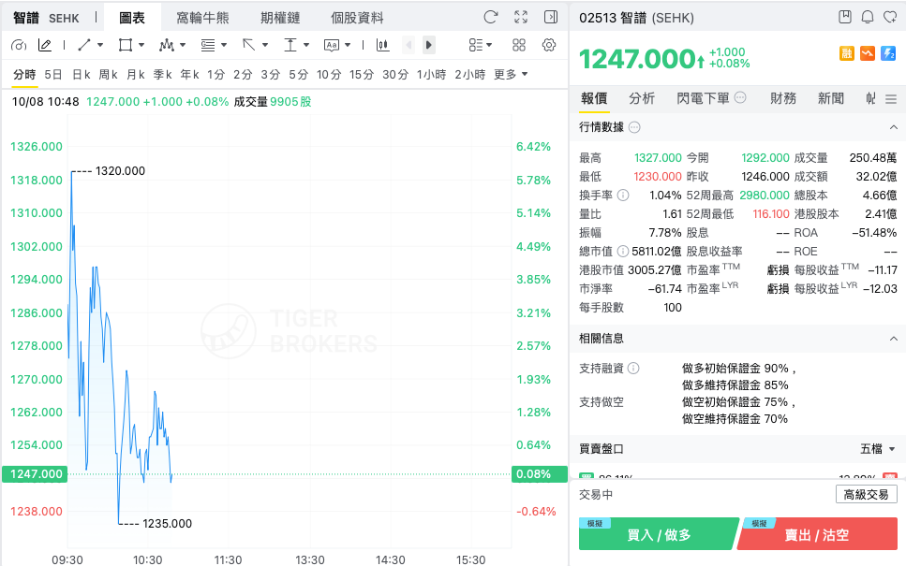Open 閃電下單 options ellipsis

740,97
